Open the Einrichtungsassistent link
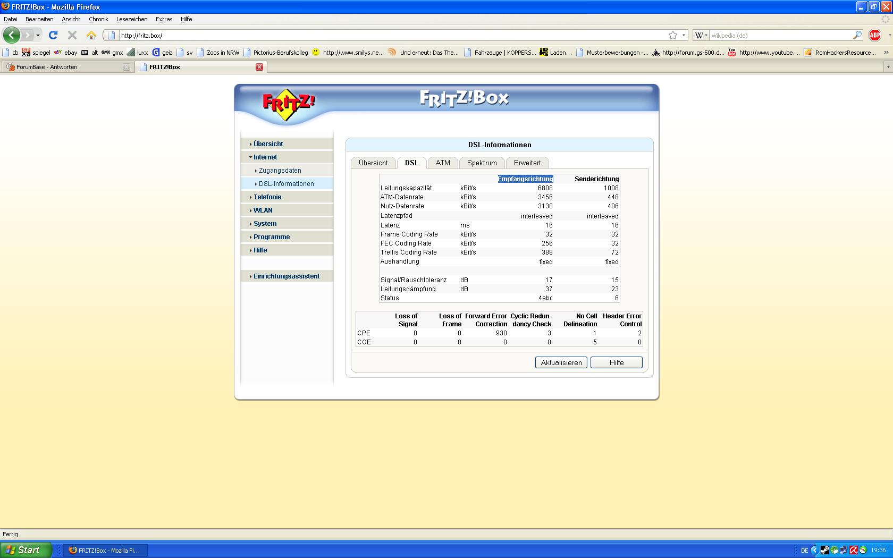Screen dimensions: 893x558 287,276
